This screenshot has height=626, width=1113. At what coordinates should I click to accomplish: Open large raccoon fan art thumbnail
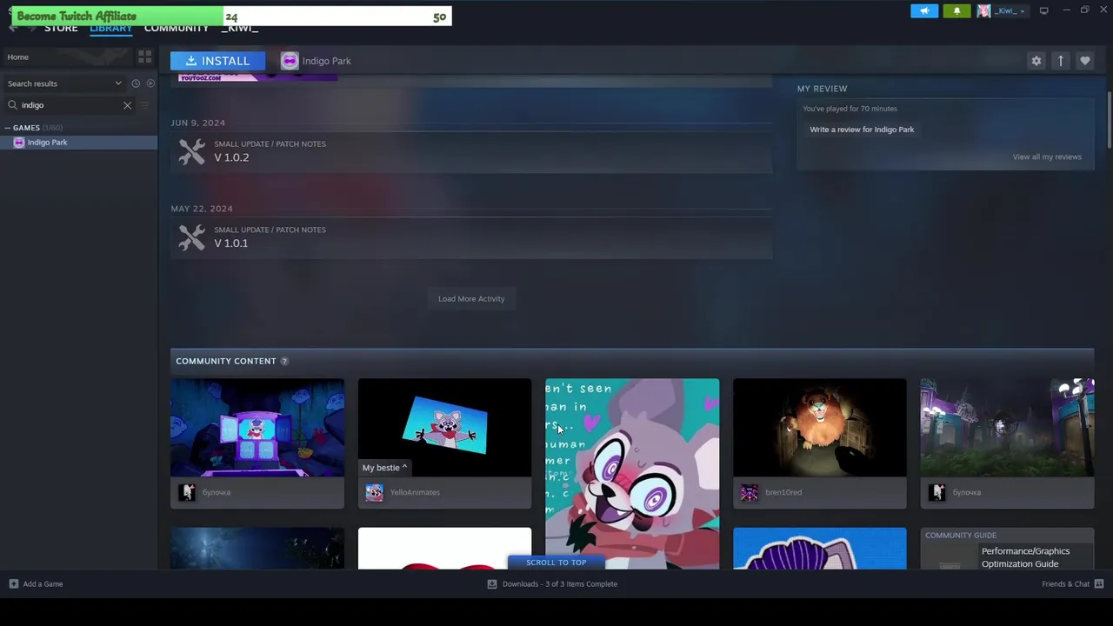click(632, 474)
